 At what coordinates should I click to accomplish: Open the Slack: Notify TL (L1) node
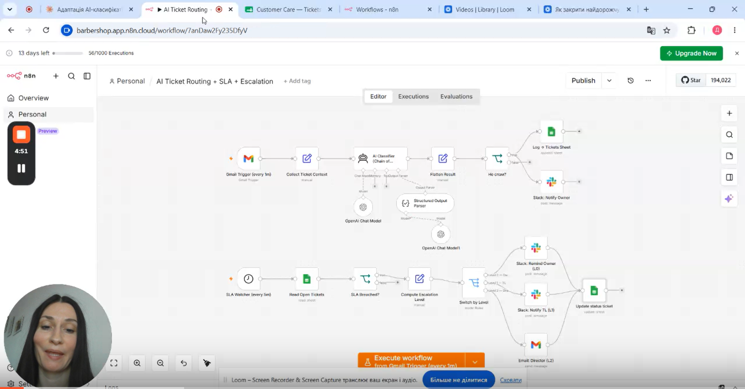coord(536,294)
